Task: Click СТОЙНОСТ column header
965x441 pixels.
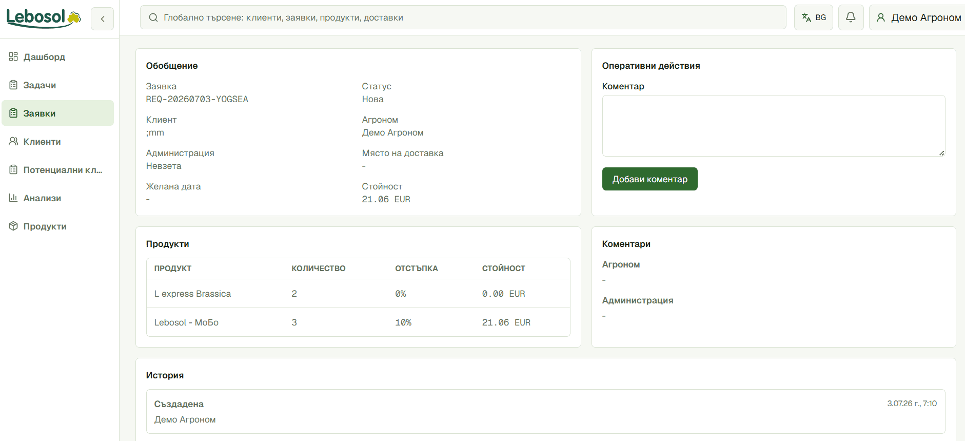Action: coord(504,269)
